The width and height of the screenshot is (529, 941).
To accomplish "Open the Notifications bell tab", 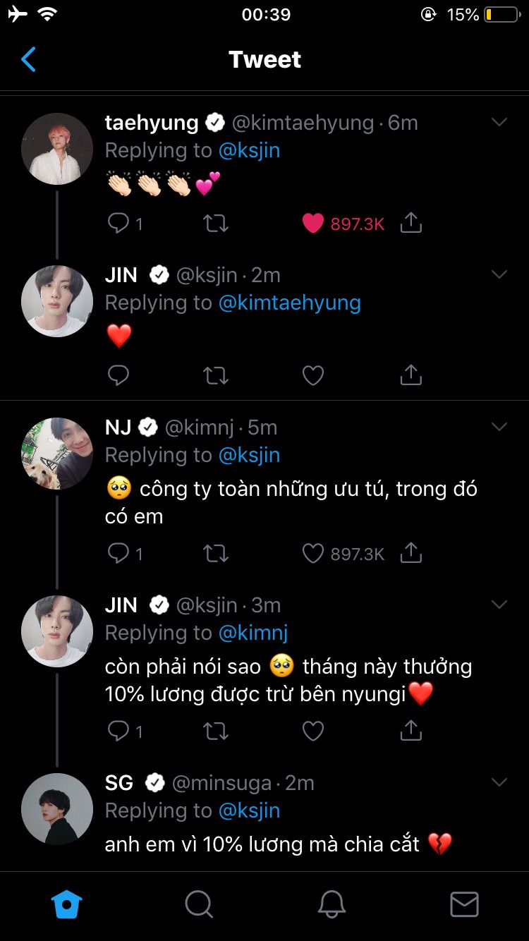I will (332, 904).
